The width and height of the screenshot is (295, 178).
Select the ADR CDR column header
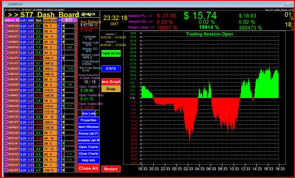pos(50,20)
